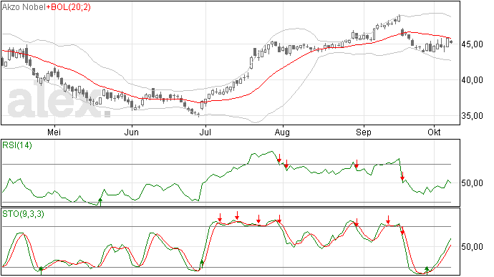Click the Jun month label
This screenshot has width=494, height=277.
point(132,132)
